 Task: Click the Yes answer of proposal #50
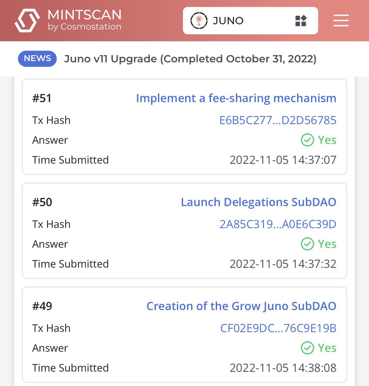point(327,244)
